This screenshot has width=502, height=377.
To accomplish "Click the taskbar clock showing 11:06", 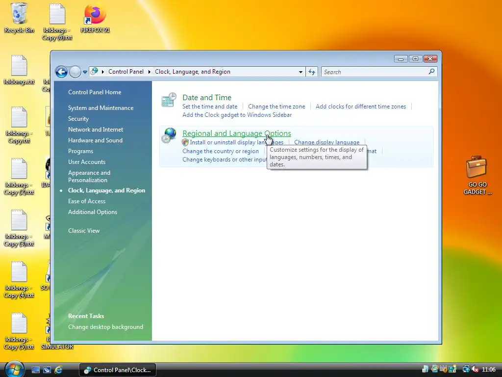I will point(489,370).
